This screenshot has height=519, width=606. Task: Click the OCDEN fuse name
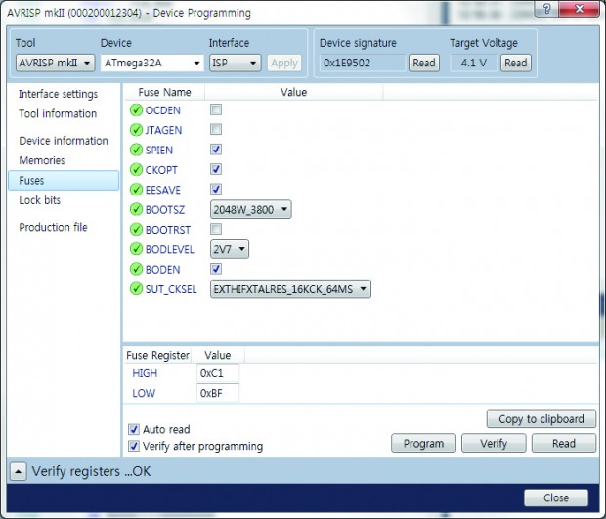coord(162,110)
